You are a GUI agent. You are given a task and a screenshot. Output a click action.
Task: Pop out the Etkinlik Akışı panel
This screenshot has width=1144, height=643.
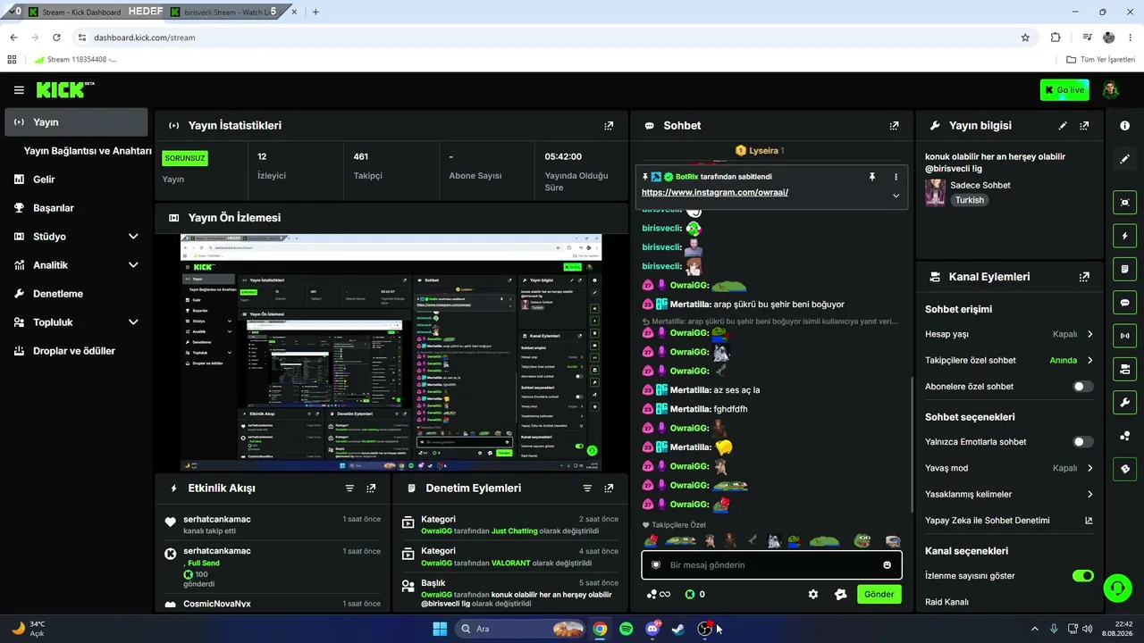point(371,489)
